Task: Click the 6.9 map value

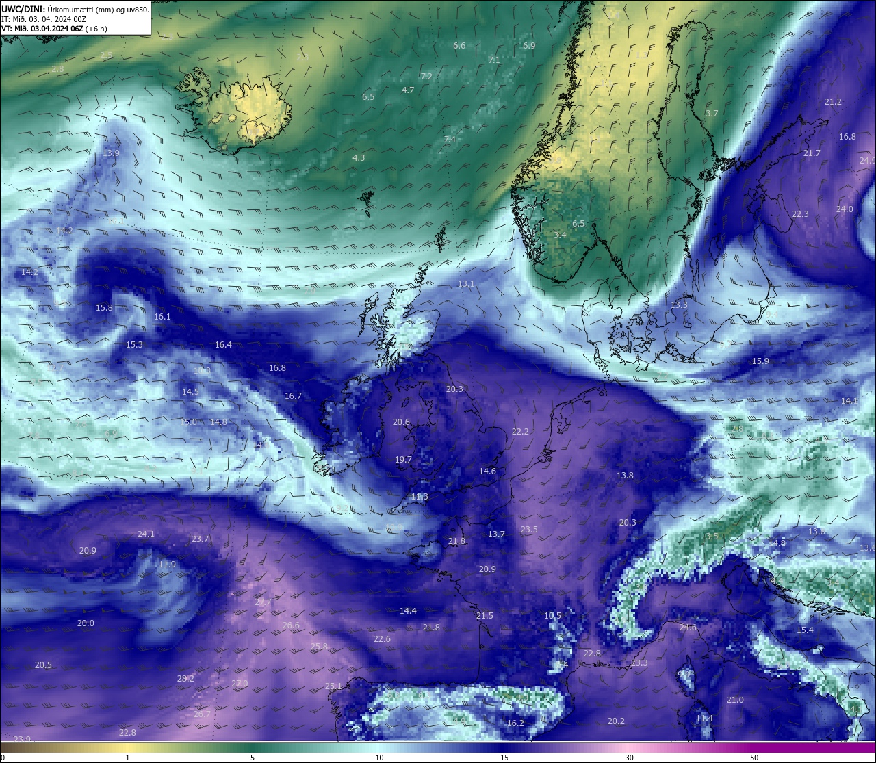Action: (529, 46)
